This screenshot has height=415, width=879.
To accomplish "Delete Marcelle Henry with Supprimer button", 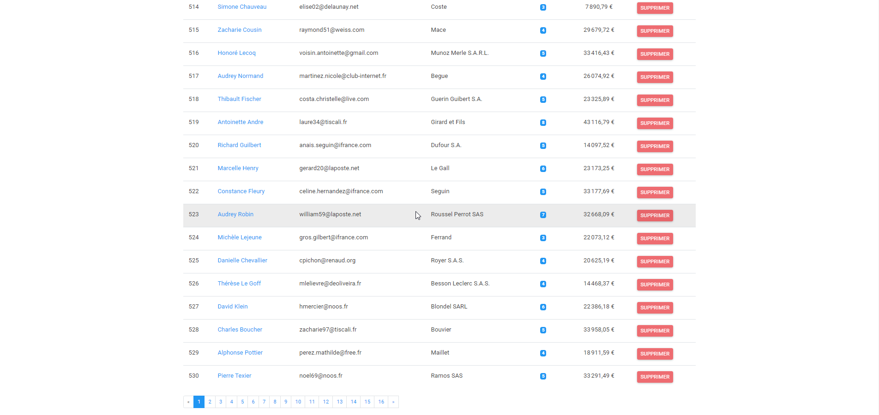I will (x=655, y=169).
